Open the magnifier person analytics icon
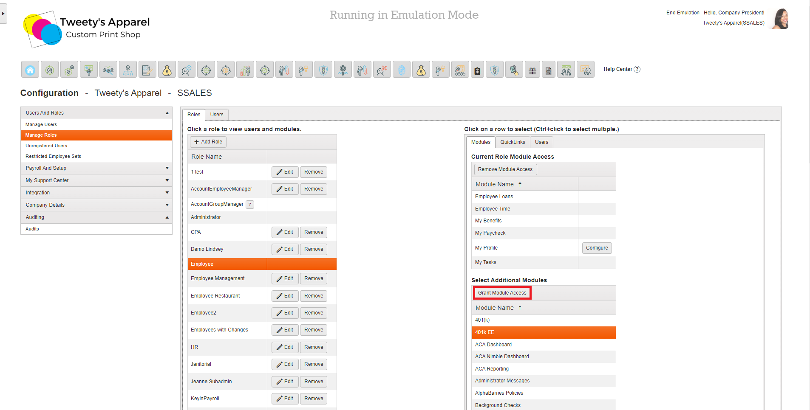The image size is (810, 410). tap(343, 70)
